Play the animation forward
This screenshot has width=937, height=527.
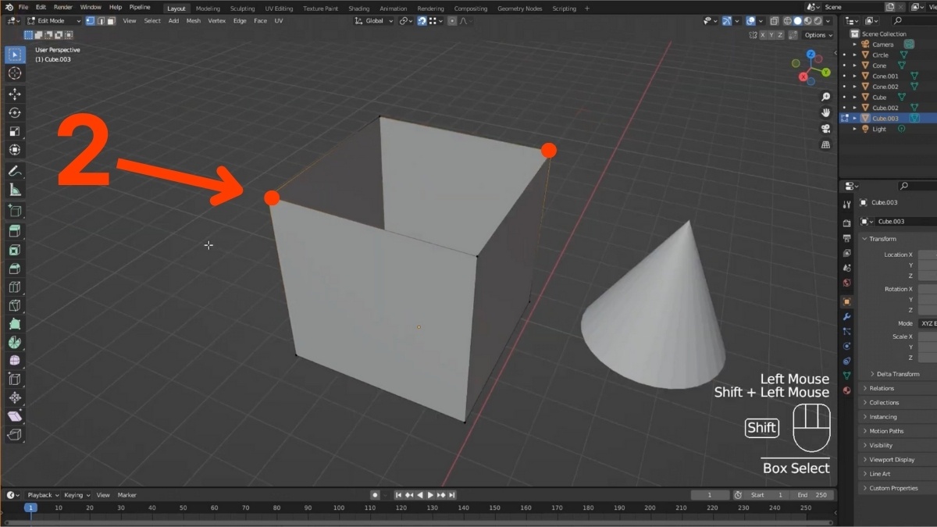tap(430, 495)
